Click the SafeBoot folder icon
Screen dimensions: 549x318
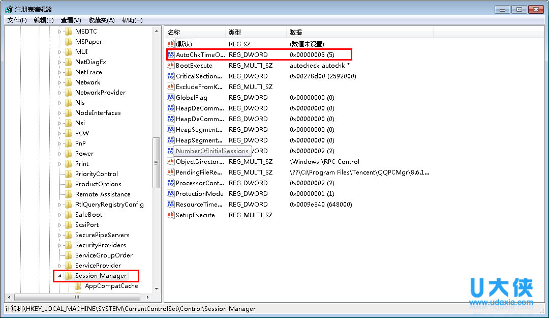pyautogui.click(x=69, y=214)
